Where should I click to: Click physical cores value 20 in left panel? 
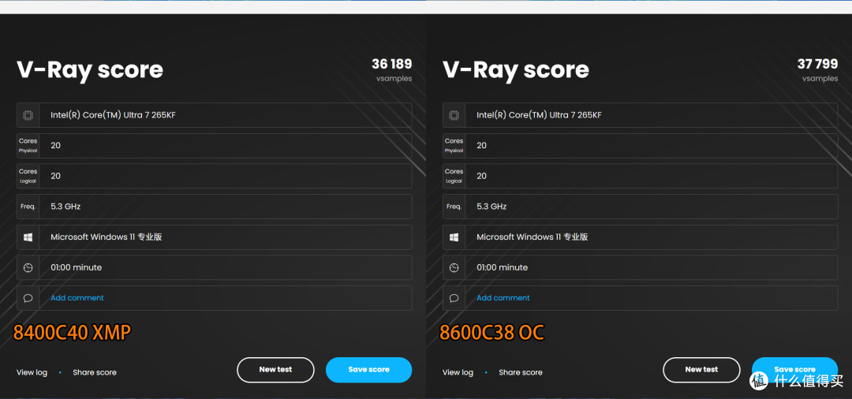(55, 146)
